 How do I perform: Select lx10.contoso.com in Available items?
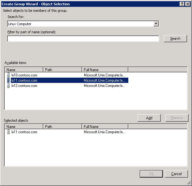(24, 75)
